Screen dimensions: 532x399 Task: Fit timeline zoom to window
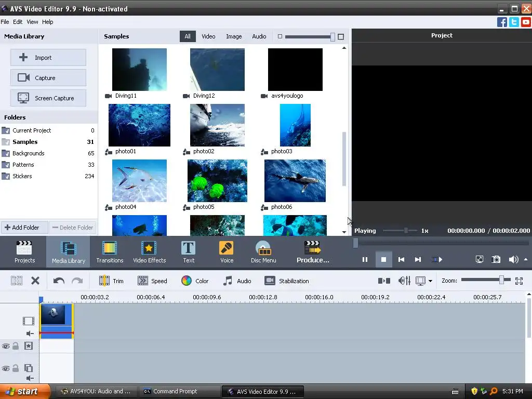coord(519,281)
